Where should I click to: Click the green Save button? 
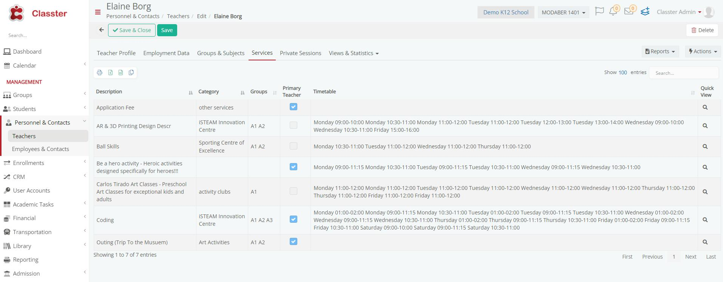(x=167, y=30)
